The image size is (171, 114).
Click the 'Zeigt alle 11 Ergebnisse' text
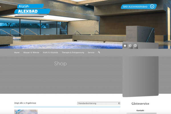[x=25, y=103]
